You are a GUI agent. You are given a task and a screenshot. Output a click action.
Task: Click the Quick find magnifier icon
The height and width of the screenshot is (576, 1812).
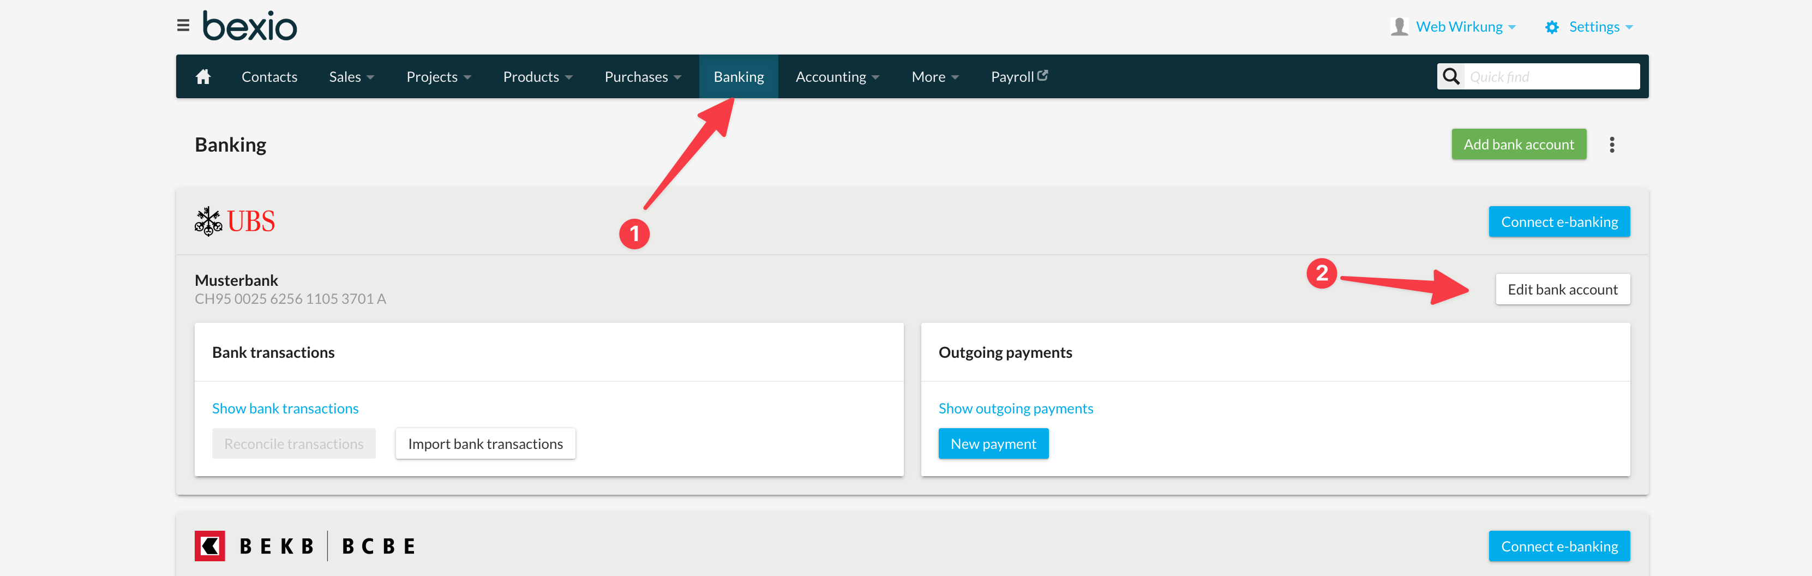(1450, 77)
